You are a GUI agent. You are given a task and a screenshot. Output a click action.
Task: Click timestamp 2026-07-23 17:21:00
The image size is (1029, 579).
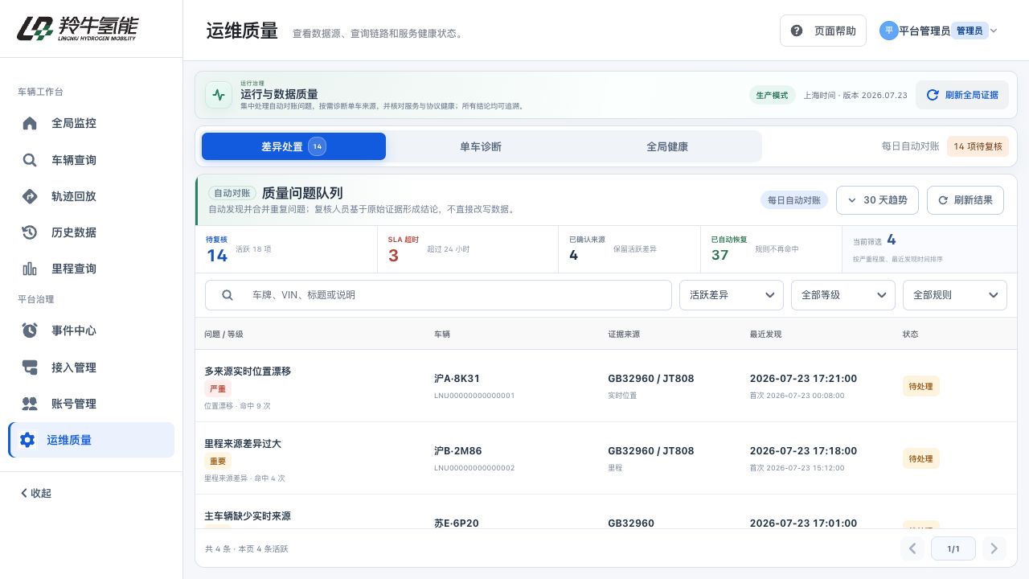click(x=803, y=379)
